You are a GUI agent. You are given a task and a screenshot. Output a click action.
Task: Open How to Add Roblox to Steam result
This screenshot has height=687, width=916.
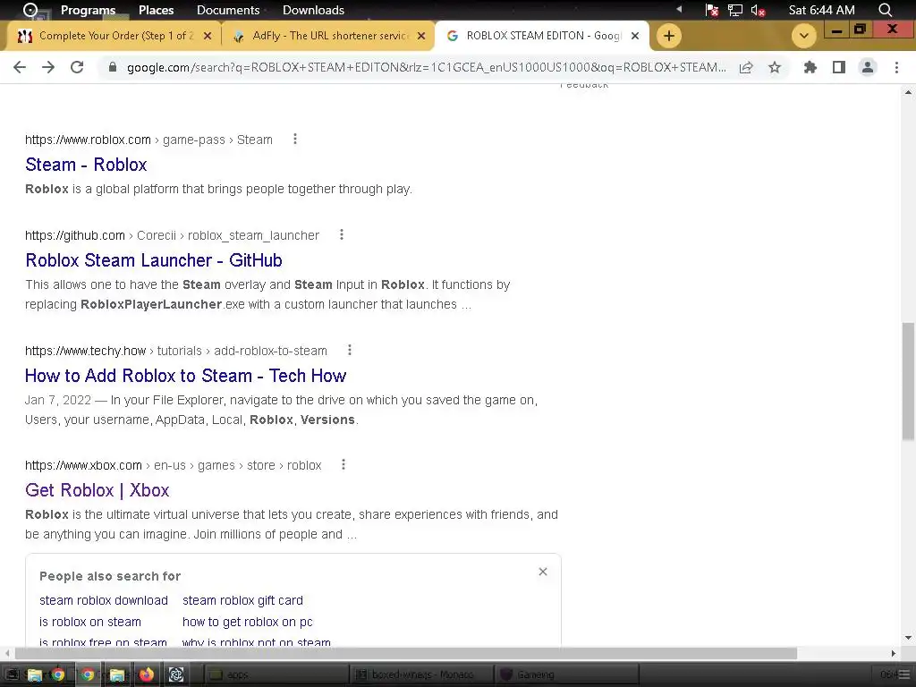coord(186,376)
